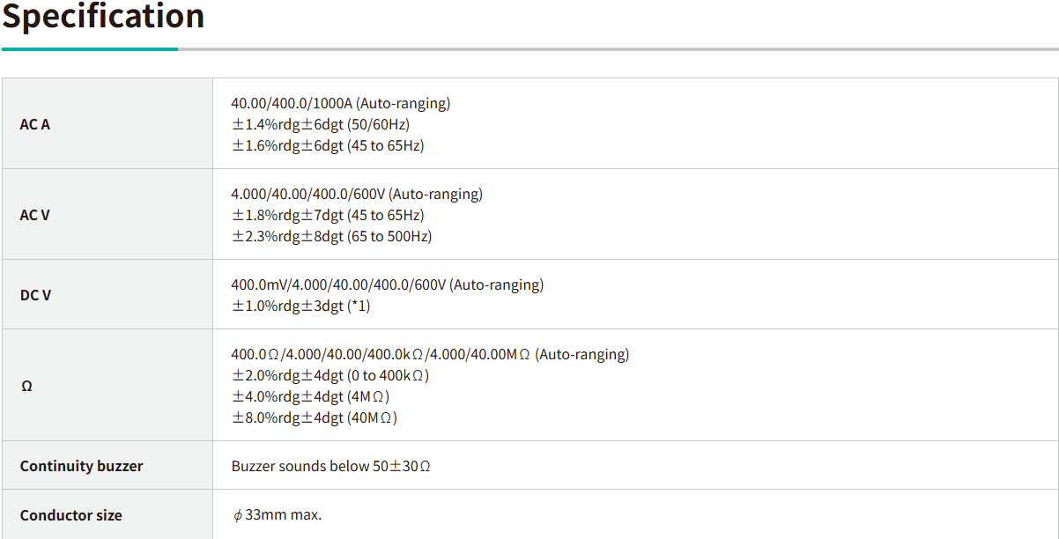The image size is (1059, 539).
Task: Select the Continuity buzzer row label
Action: click(82, 466)
